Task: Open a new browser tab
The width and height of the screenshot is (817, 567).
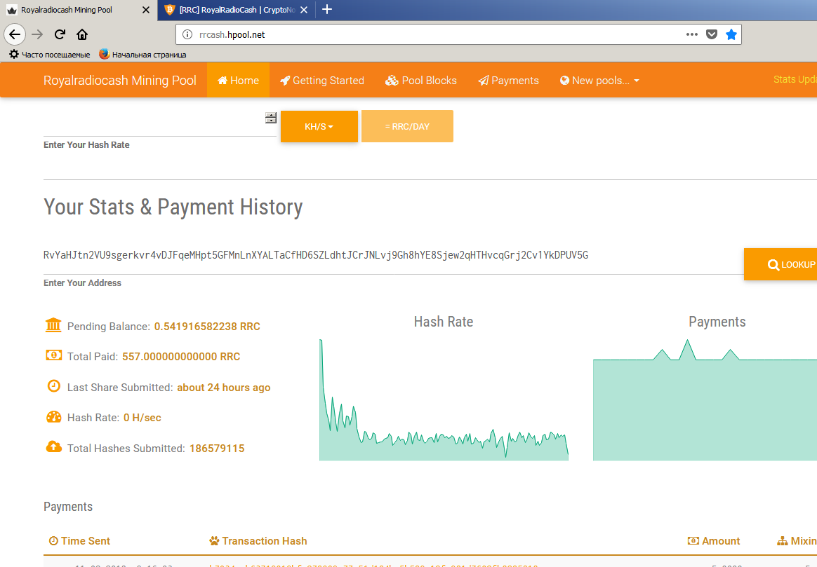Action: tap(326, 9)
